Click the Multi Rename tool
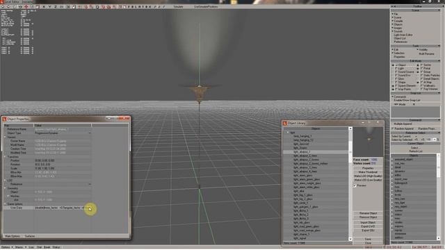This screenshot has width=445, height=250. tap(426, 53)
